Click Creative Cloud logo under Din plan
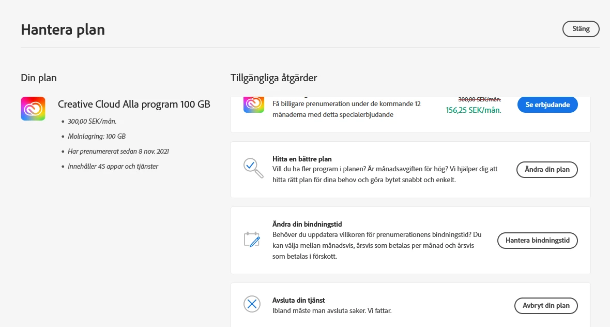 tap(33, 109)
